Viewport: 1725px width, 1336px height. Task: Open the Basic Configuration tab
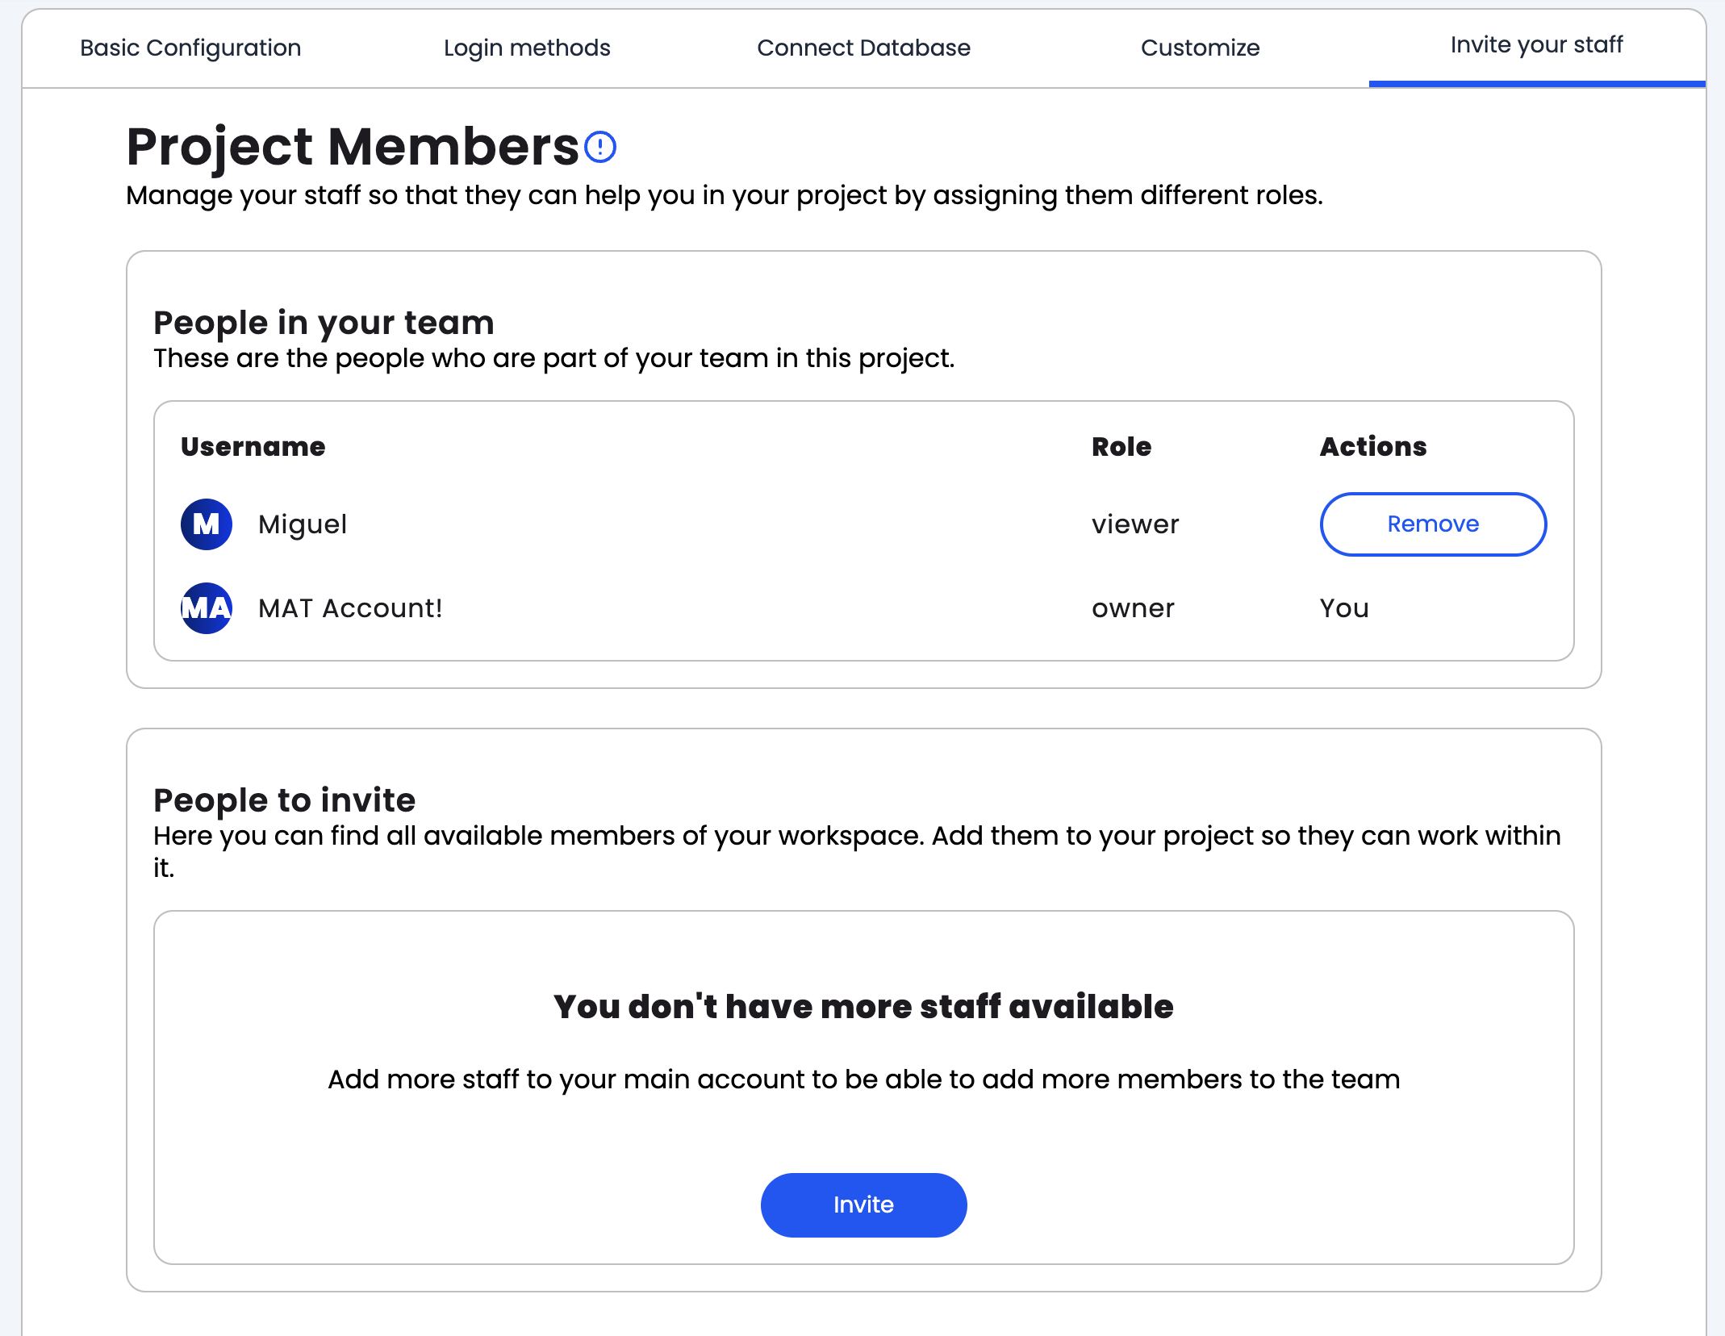tap(190, 48)
